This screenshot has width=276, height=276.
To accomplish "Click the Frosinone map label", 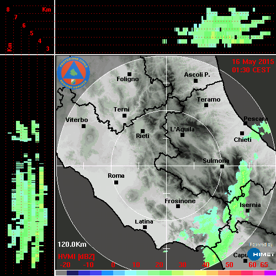I will coord(180,201).
